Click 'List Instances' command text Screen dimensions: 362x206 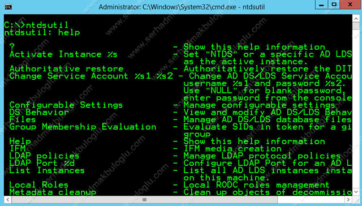click(x=47, y=170)
